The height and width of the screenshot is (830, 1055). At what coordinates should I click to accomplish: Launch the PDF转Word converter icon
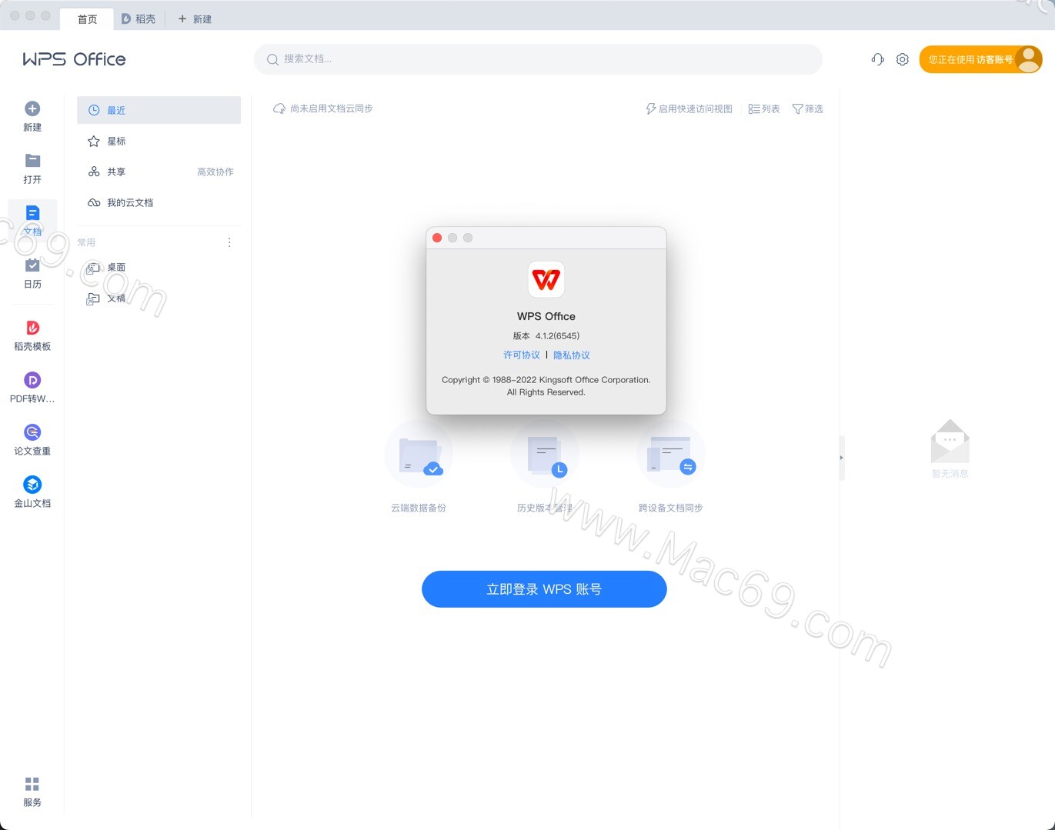32,380
